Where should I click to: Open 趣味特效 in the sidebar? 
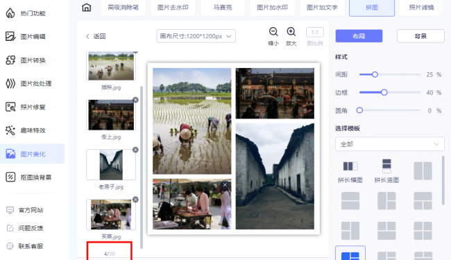[26, 130]
